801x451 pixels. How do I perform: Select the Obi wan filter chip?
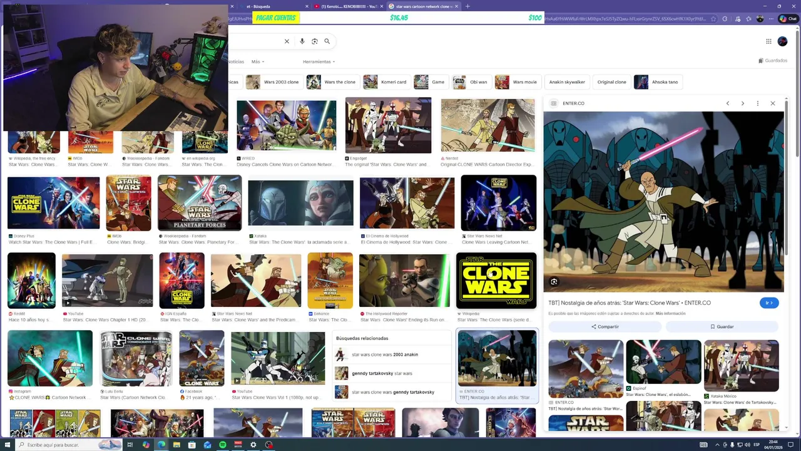tap(471, 82)
